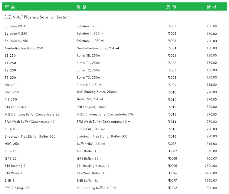
Task: Click product name EHB-1
Action: pos(9,180)
